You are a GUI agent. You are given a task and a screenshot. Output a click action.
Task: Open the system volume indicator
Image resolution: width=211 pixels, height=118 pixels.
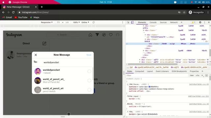pyautogui.click(x=199, y=2)
